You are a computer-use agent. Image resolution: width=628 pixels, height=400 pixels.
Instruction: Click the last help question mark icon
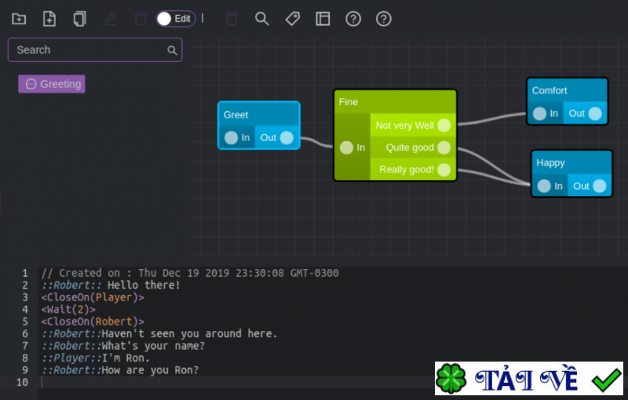(x=383, y=19)
